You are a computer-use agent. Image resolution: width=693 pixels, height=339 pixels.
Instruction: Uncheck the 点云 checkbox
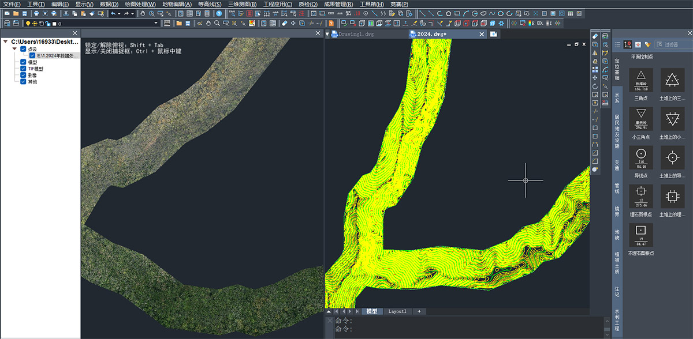[24, 49]
